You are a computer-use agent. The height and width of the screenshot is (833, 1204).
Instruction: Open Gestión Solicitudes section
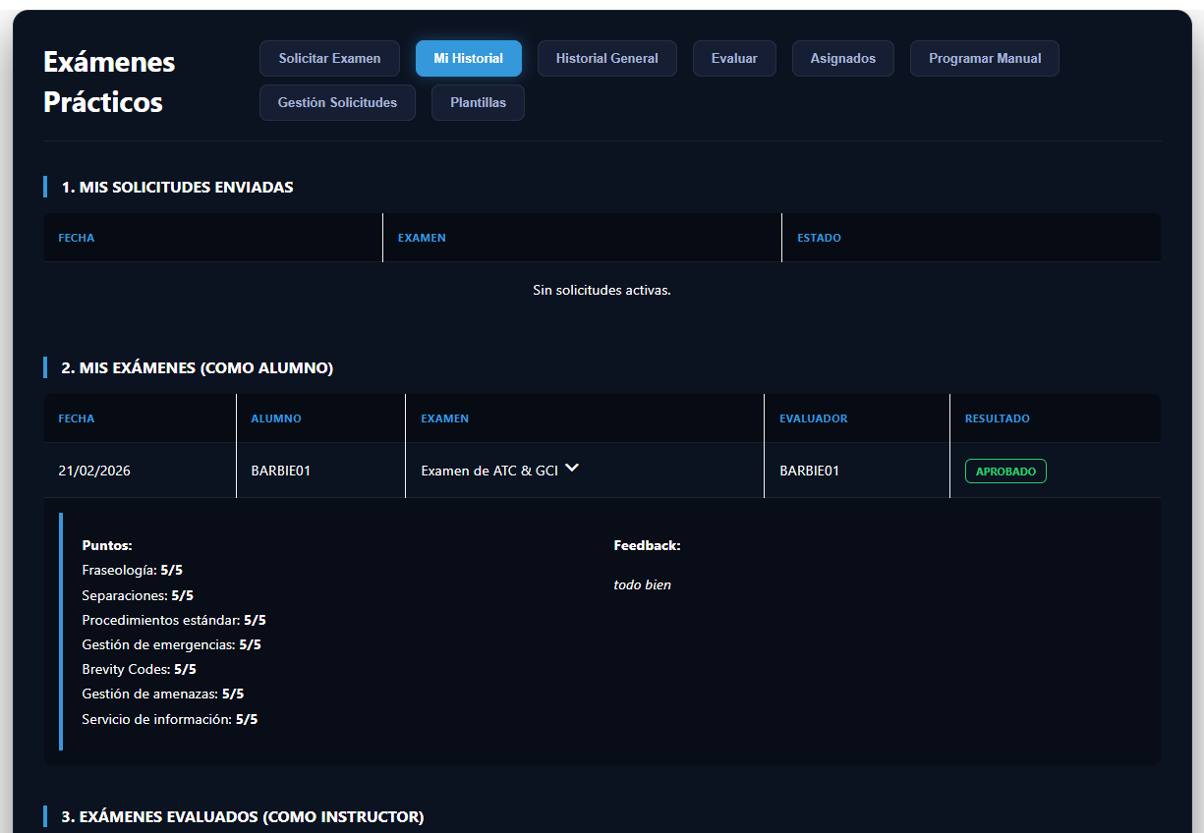tap(337, 103)
